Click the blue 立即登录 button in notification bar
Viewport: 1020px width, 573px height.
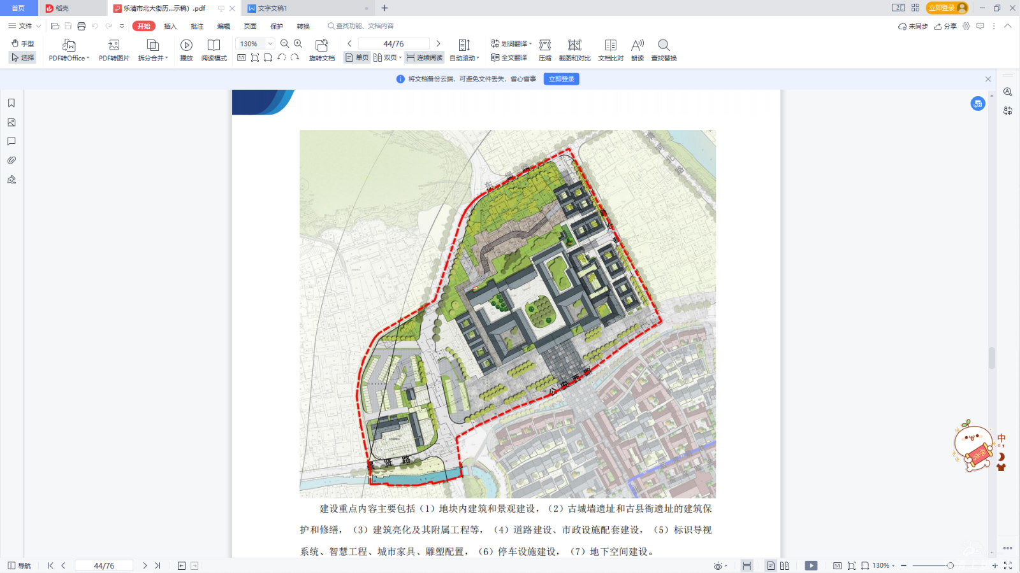tap(561, 79)
